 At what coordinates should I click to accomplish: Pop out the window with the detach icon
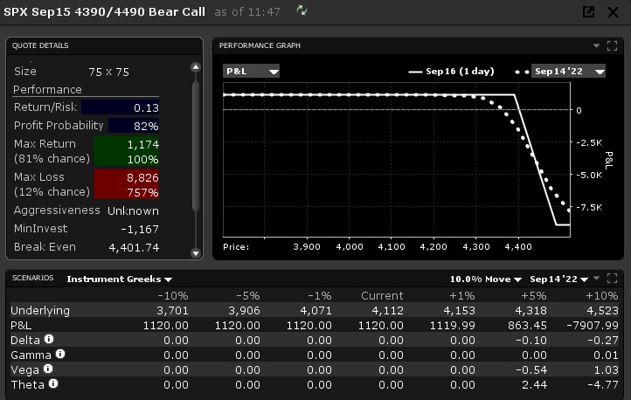[x=589, y=11]
